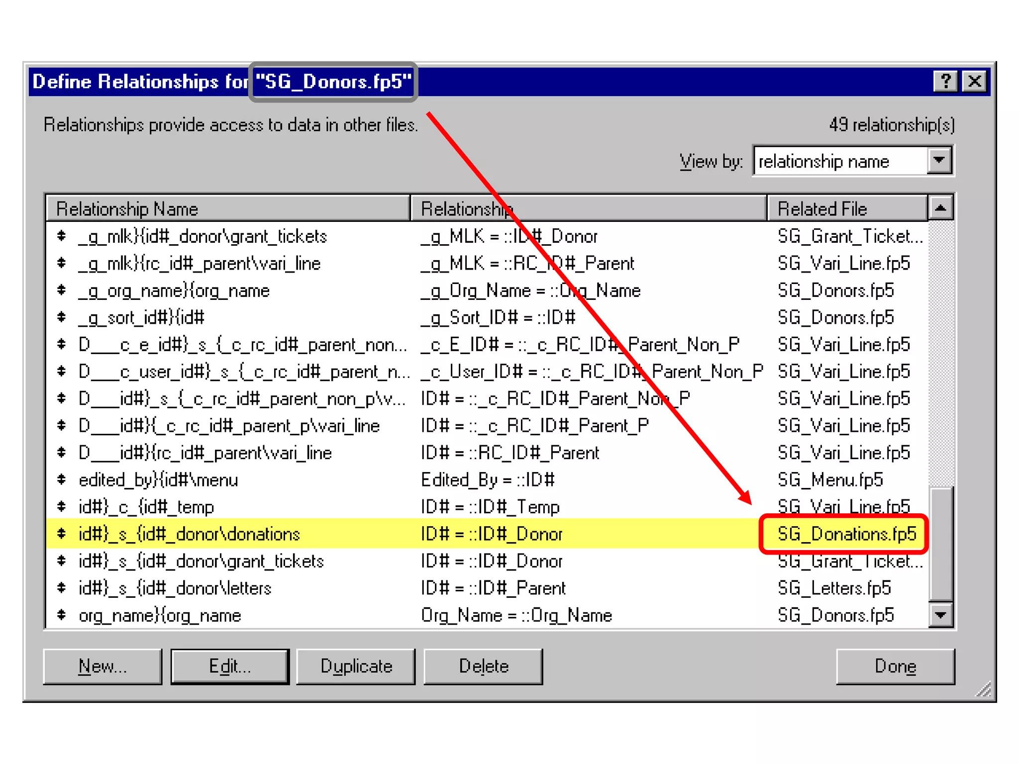Viewport: 1019px width, 764px height.
Task: Click reorder handle of highlighted donations row
Action: pyautogui.click(x=62, y=534)
